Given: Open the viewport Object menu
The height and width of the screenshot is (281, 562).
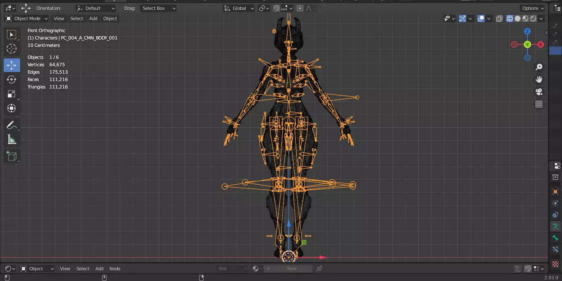Looking at the screenshot, I should pos(110,19).
